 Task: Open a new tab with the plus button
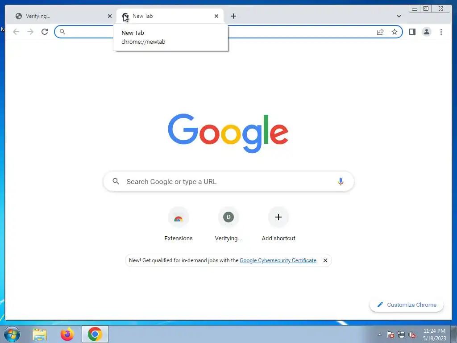[x=233, y=16]
